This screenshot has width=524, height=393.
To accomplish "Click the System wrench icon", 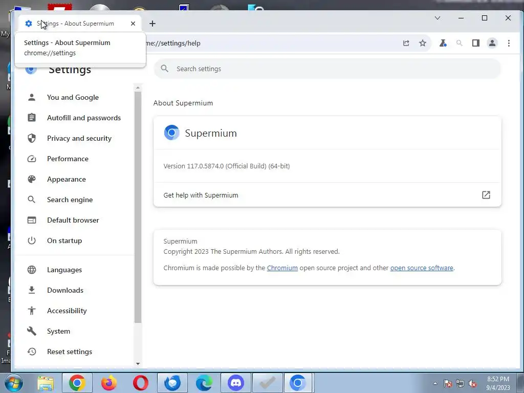I will click(32, 331).
